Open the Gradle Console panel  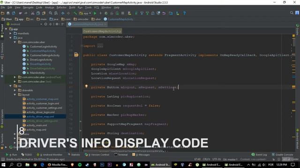click(282, 154)
